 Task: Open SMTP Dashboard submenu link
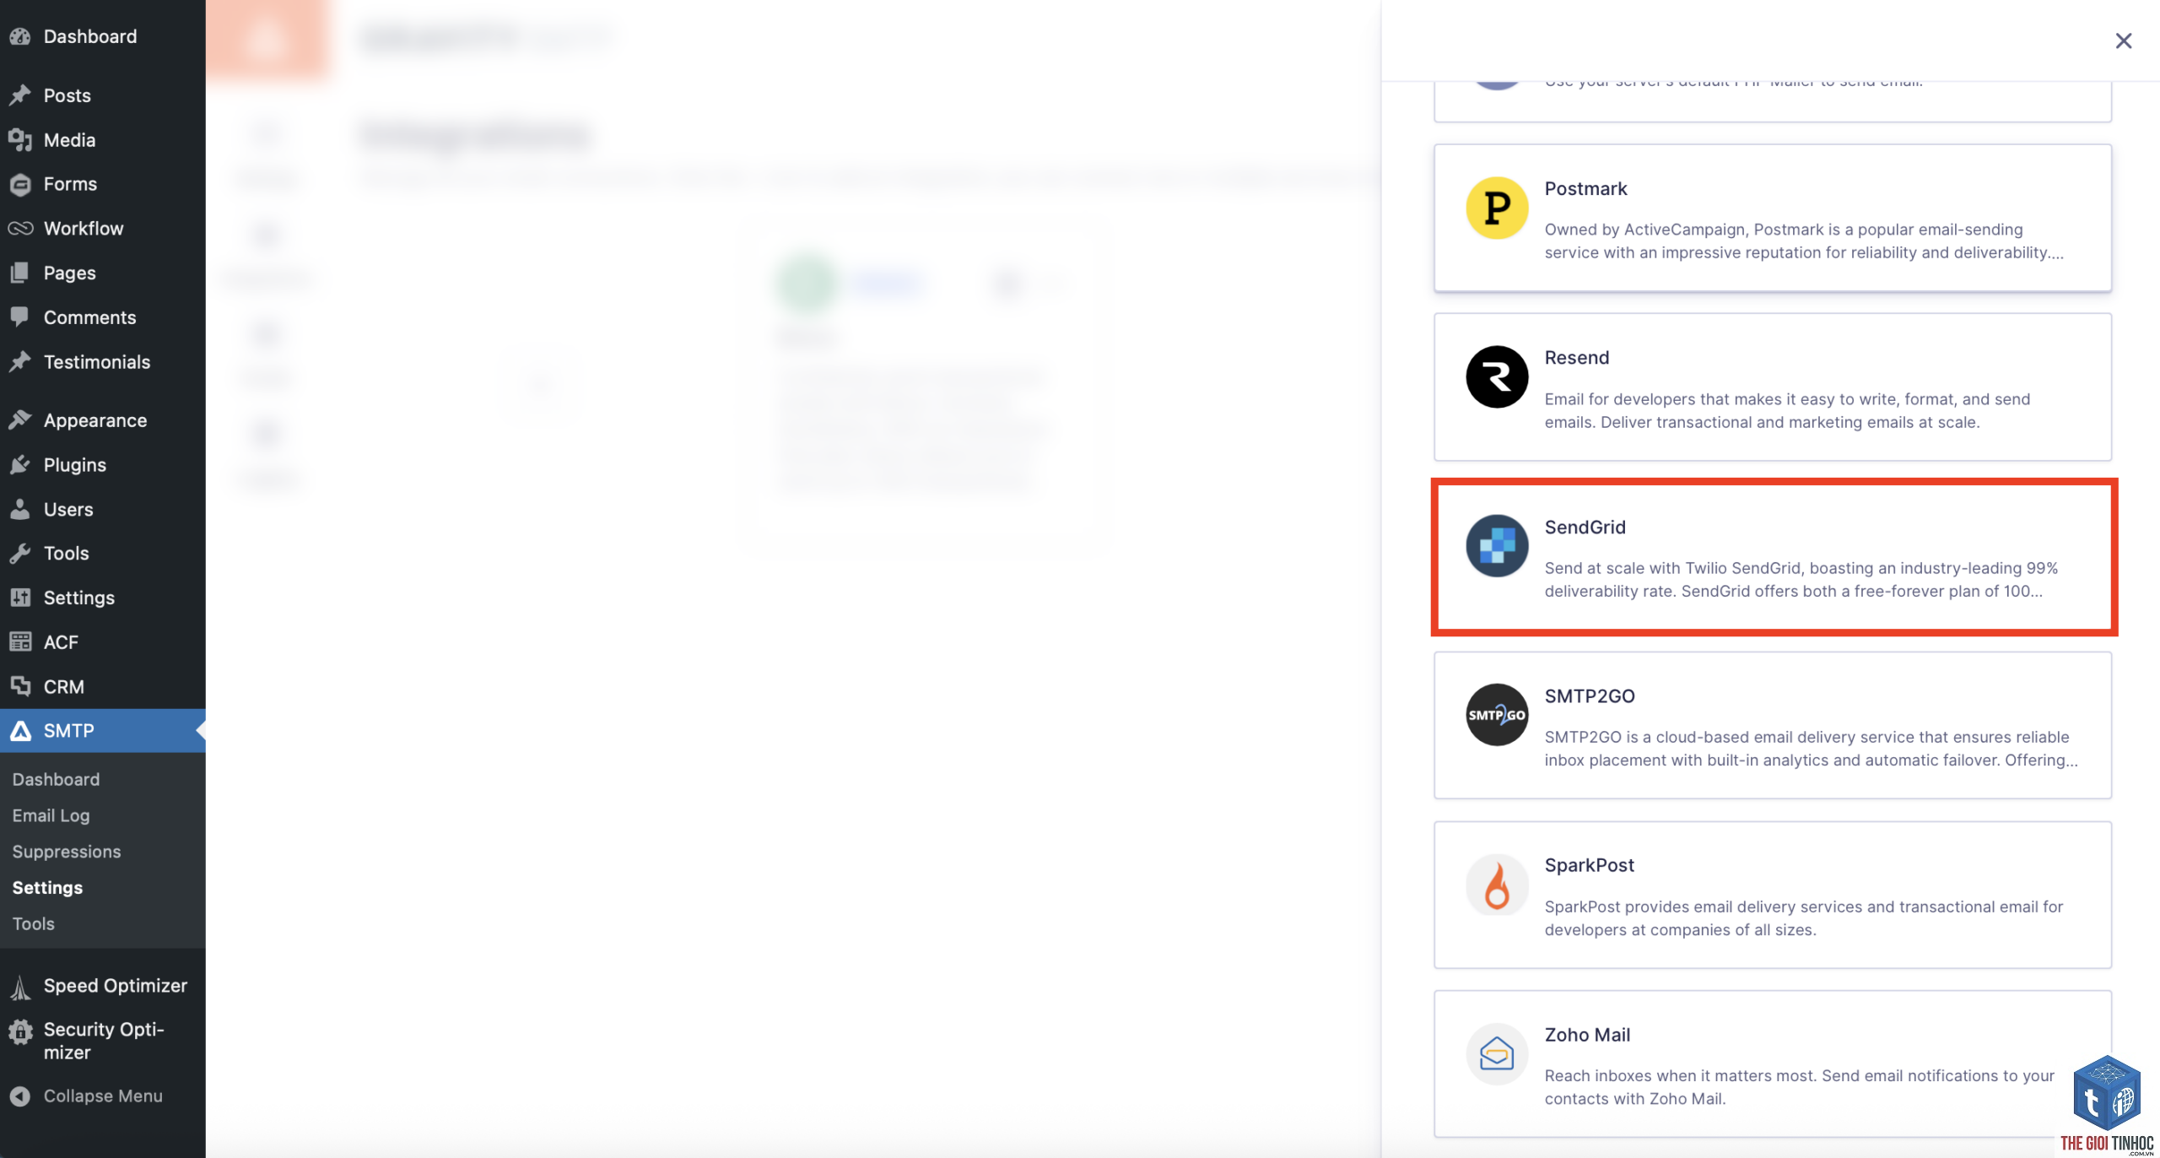(56, 779)
